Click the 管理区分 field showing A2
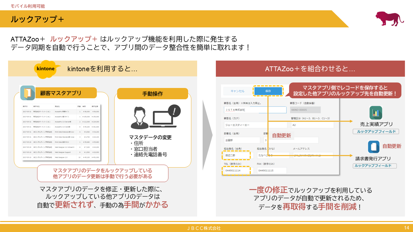Image resolution: width=413 pixels, height=232 pixels. point(312,125)
